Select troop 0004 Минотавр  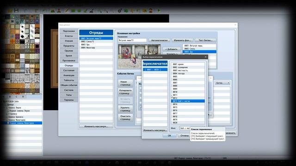click(x=96, y=47)
